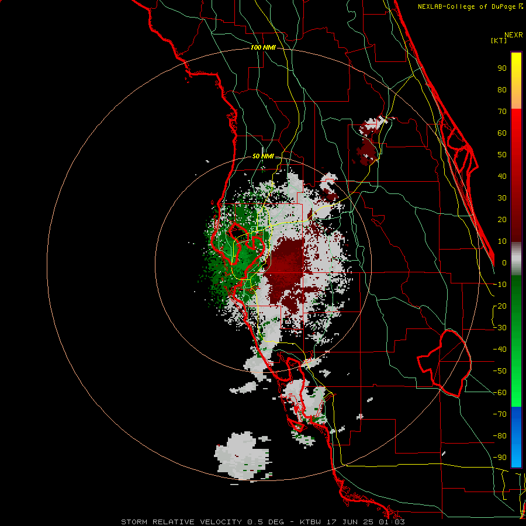This screenshot has width=526, height=526.
Task: Click the positive 30 value on the velocity scale
Action: 502,198
